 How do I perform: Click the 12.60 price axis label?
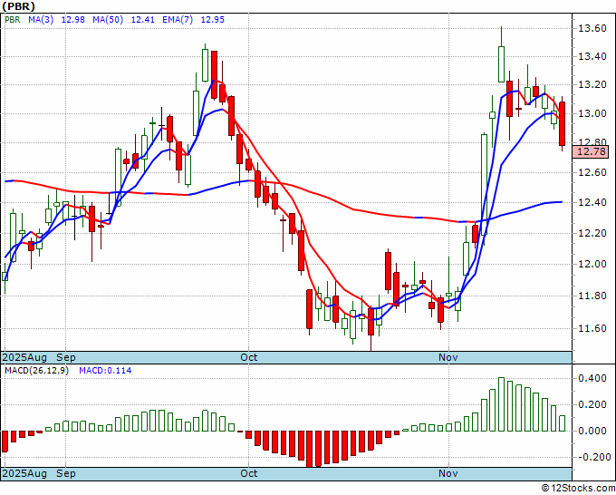coord(592,172)
